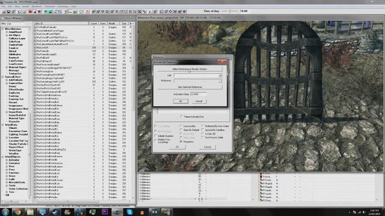Open the Gameplay menu
Image resolution: width=385 pixels, height=216 pixels.
(x=63, y=7)
